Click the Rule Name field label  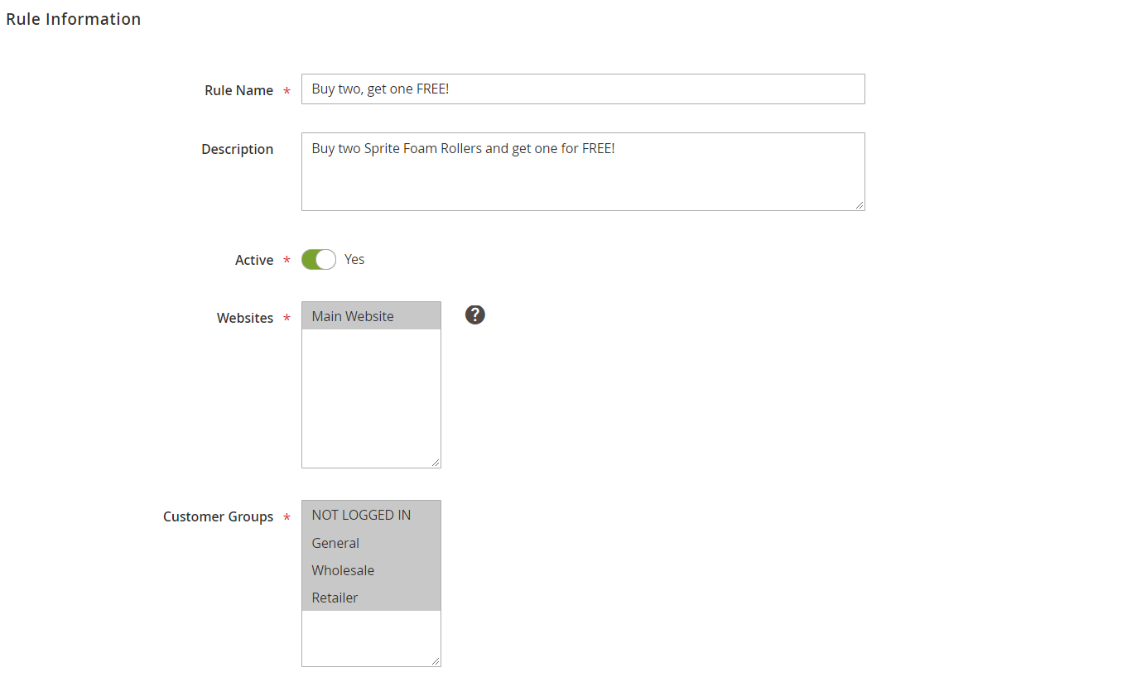tap(238, 90)
